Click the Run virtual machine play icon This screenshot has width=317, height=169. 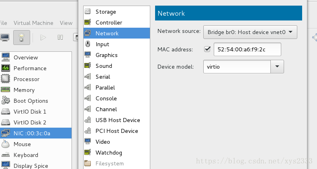click(x=43, y=38)
